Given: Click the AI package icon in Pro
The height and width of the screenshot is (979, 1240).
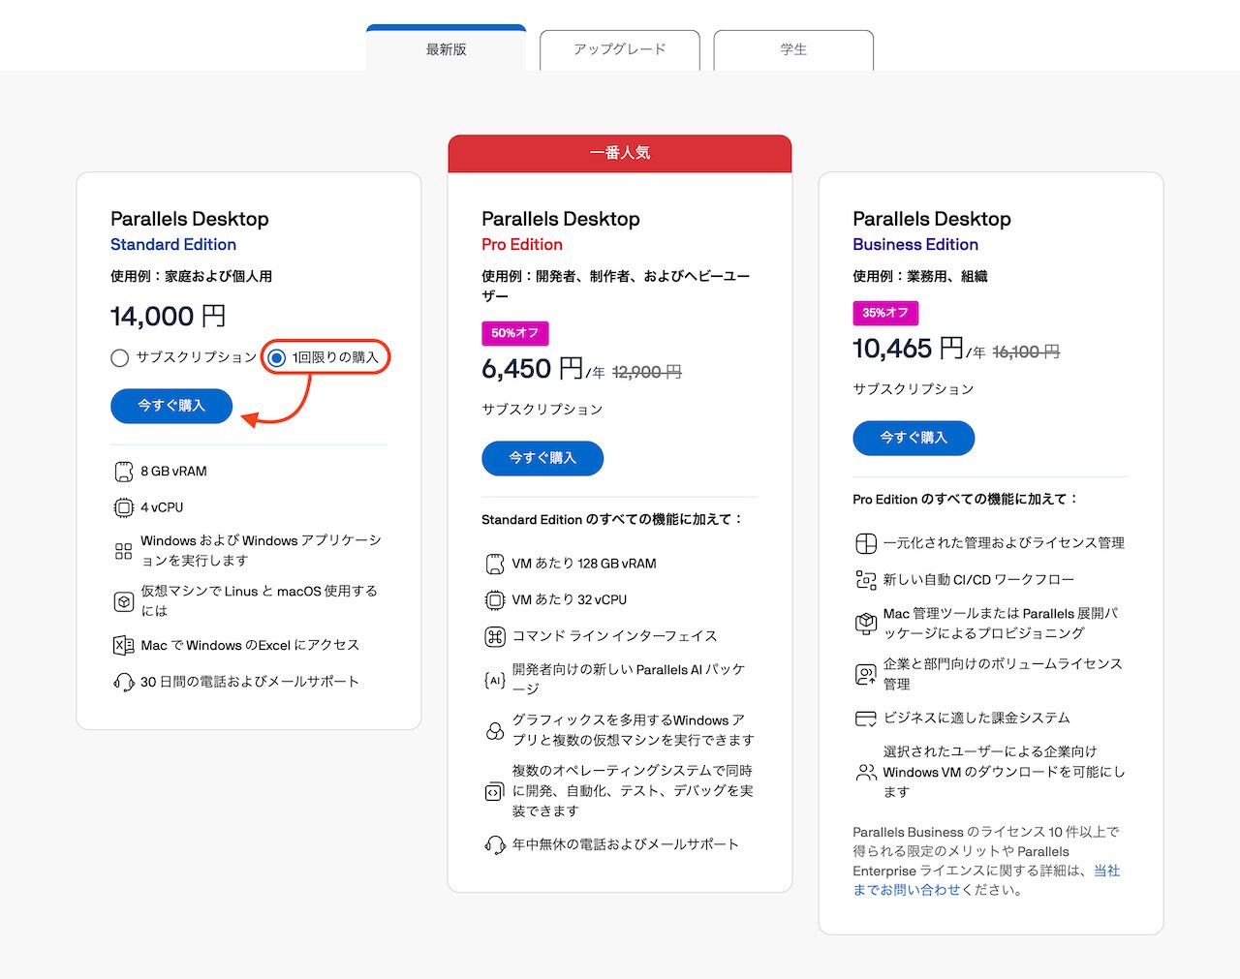Looking at the screenshot, I should click(x=495, y=680).
